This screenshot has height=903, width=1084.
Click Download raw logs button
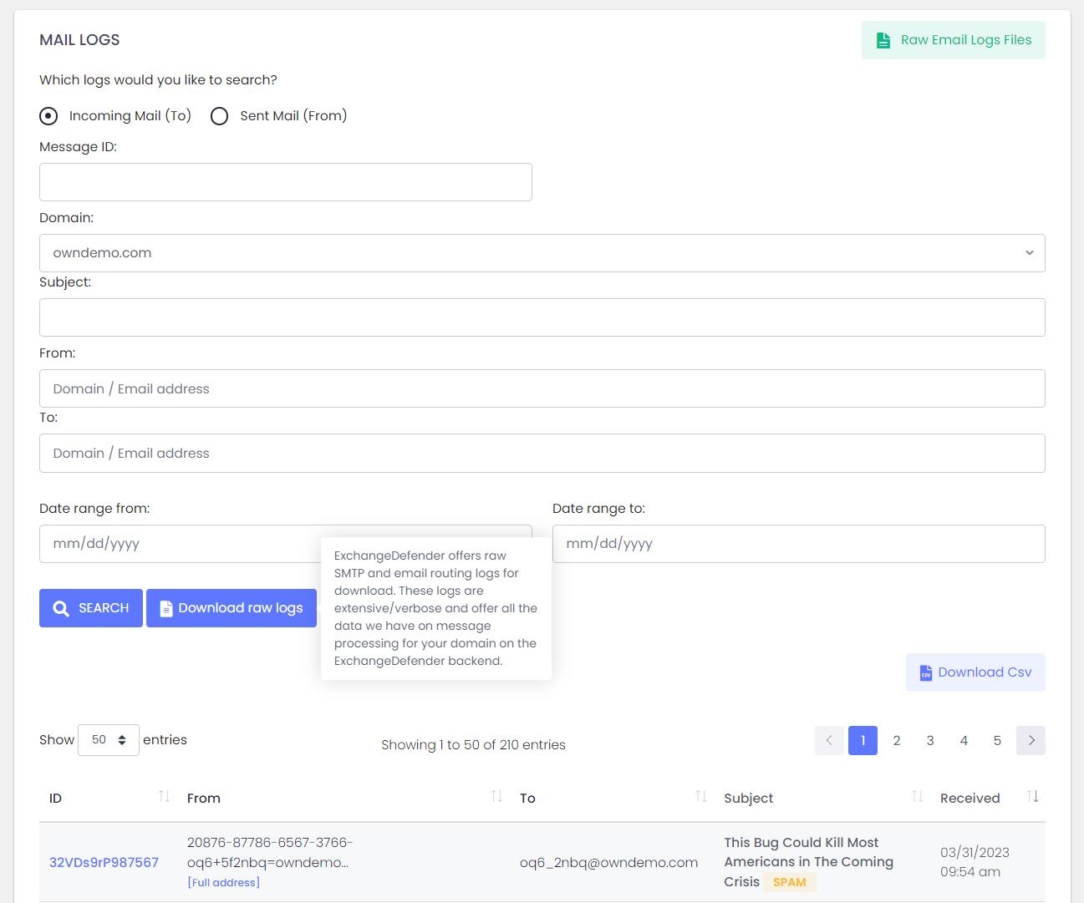(232, 608)
